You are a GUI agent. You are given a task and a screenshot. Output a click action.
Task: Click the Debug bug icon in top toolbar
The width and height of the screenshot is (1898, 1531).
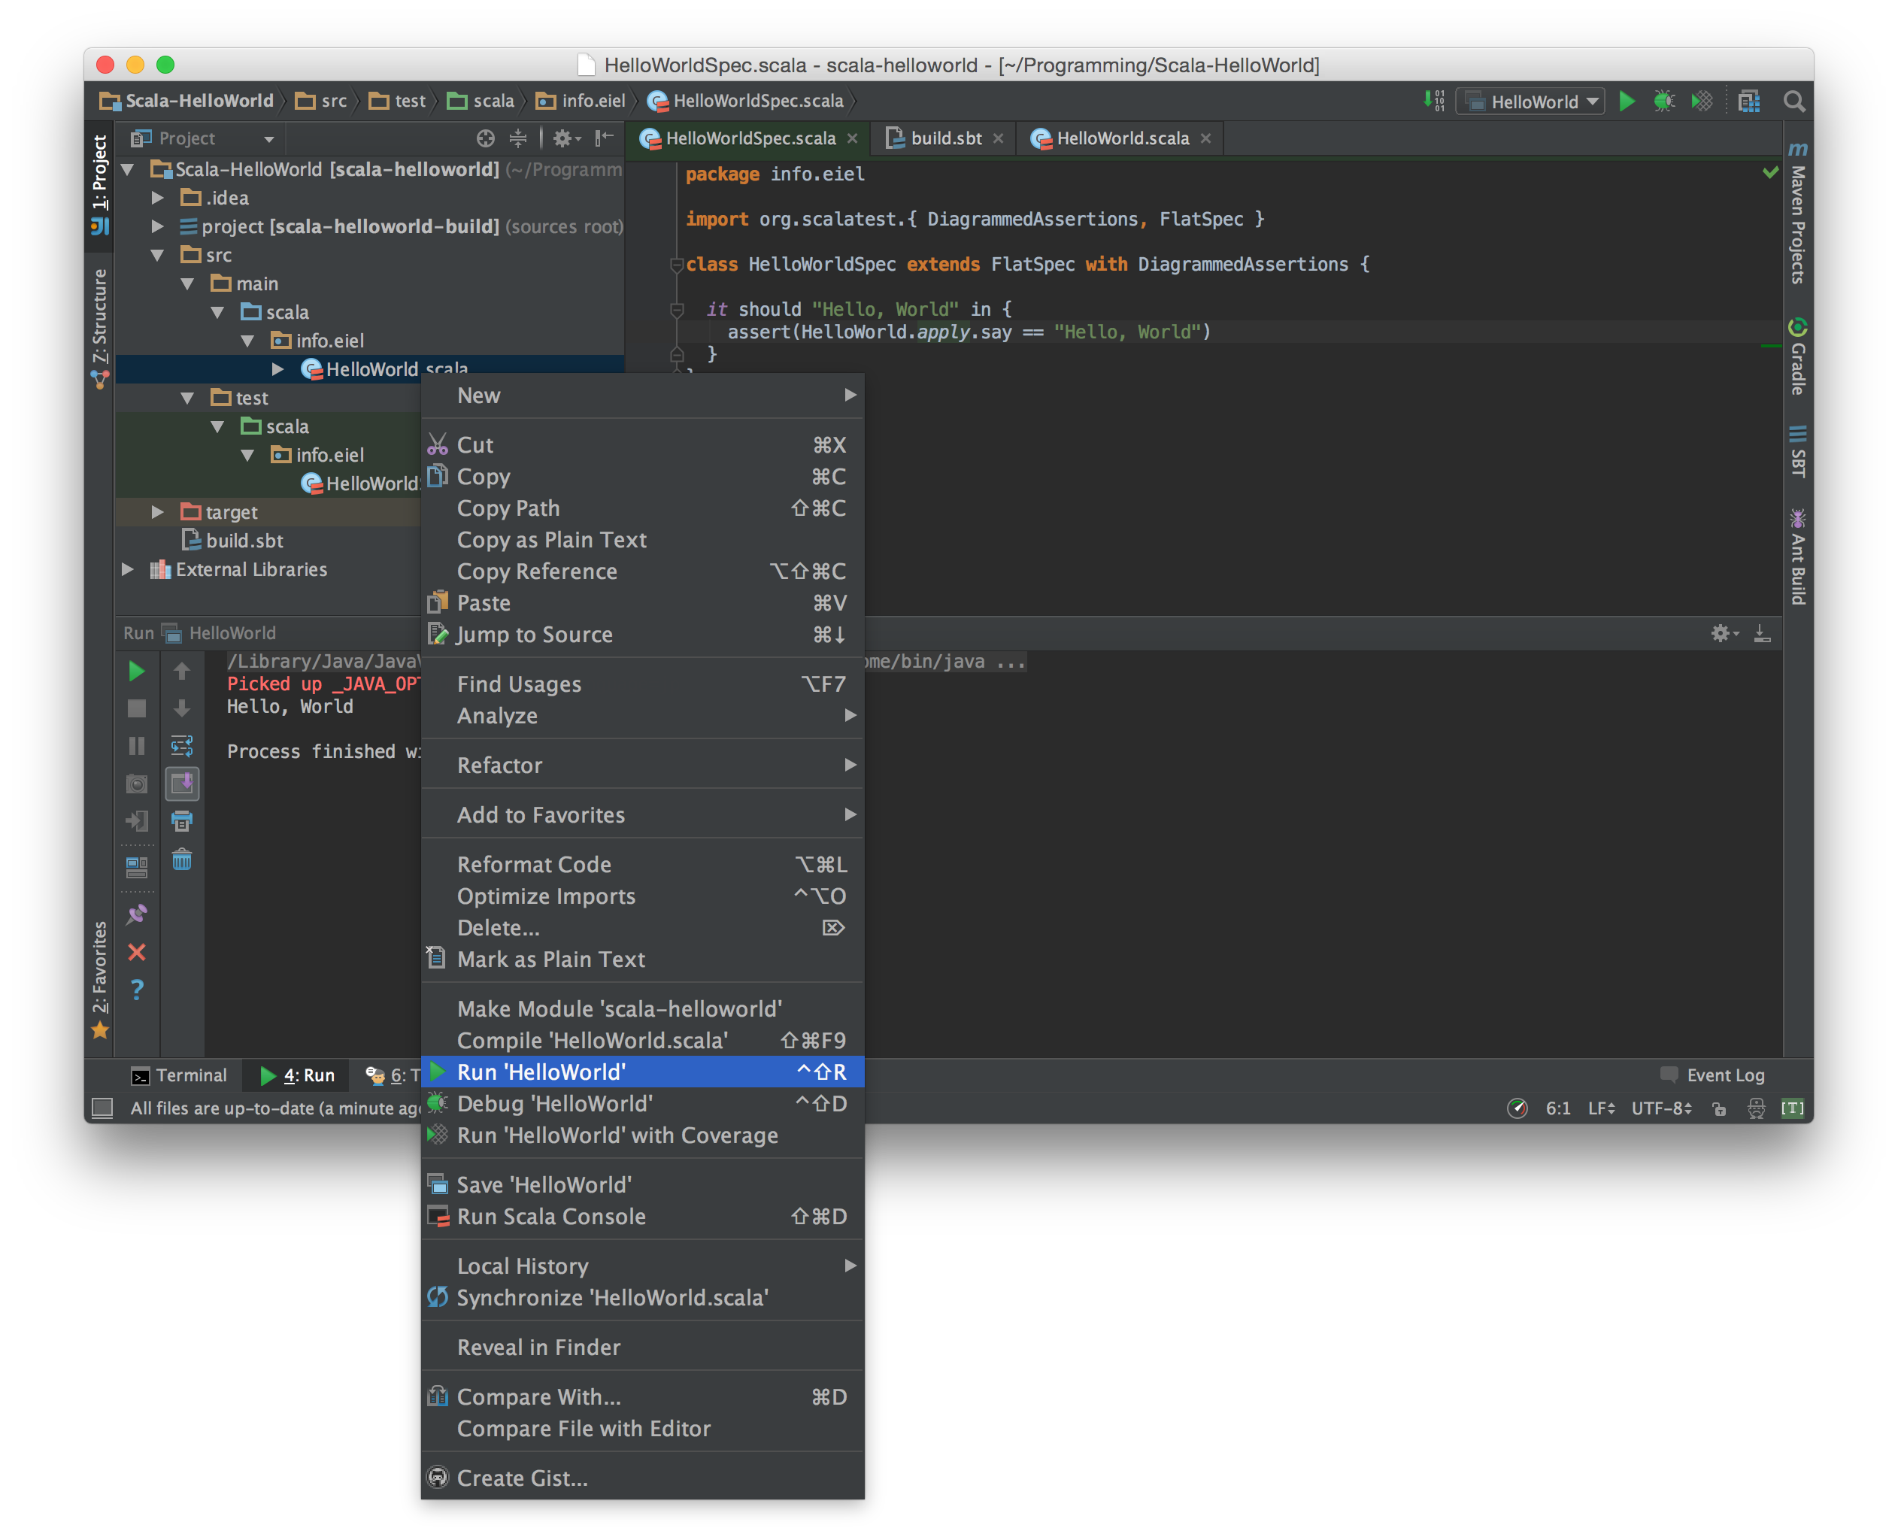point(1664,102)
